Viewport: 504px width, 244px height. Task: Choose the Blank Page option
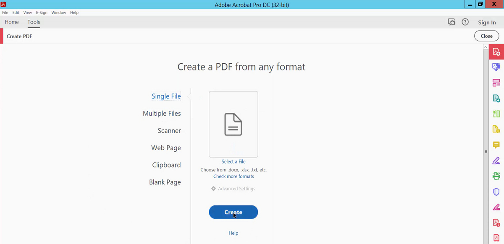165,182
